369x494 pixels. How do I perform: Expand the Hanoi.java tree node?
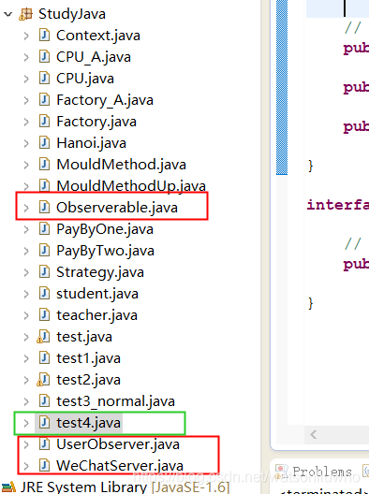tap(26, 143)
